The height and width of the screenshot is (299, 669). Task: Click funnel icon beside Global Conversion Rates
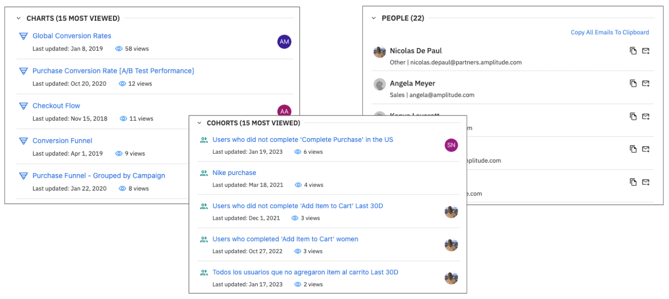23,36
